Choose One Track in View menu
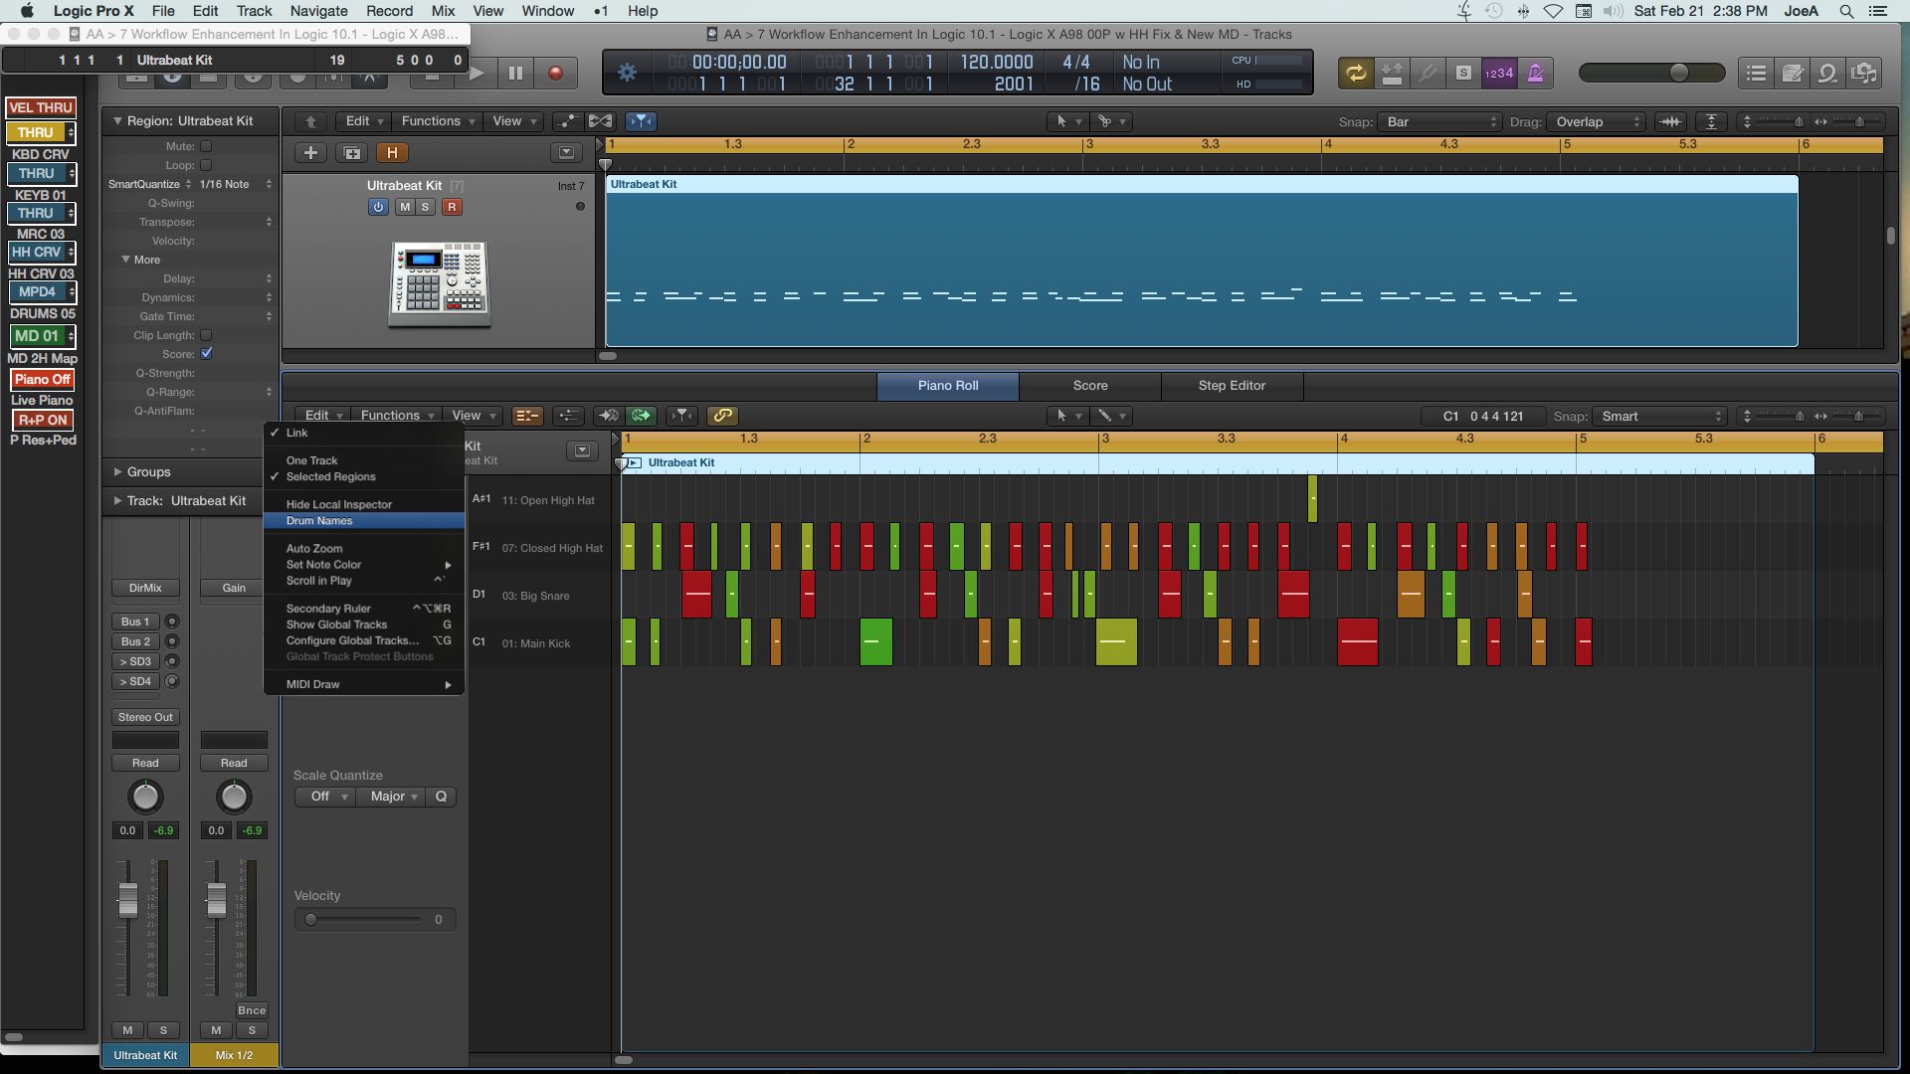 click(364, 460)
